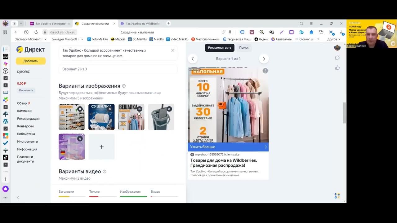Remove the Сушилка image variant
Screen dimensions: 397x223
(x=109, y=109)
